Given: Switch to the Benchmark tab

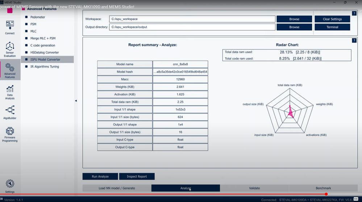Looking at the screenshot, I should 323,188.
